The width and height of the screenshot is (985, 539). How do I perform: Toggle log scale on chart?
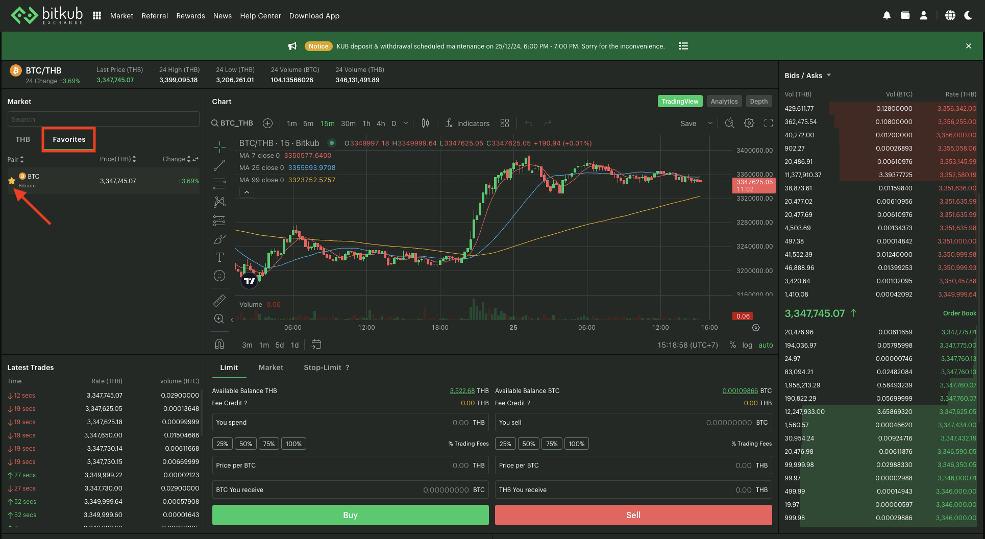pos(747,345)
